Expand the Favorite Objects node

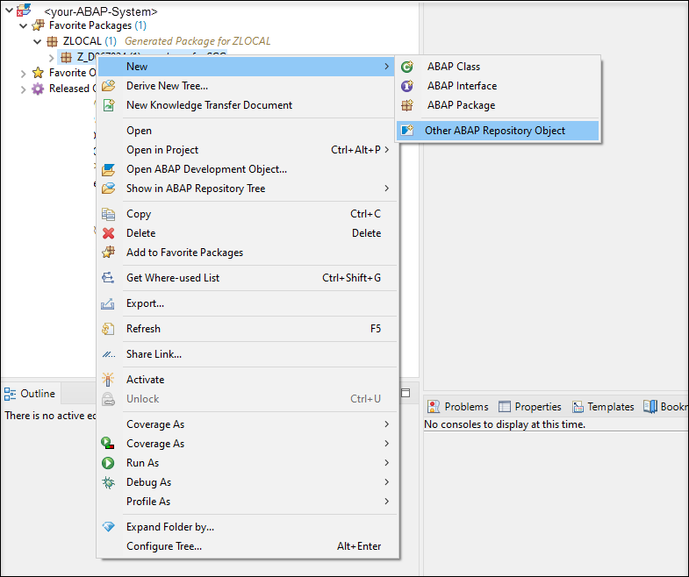coord(24,74)
